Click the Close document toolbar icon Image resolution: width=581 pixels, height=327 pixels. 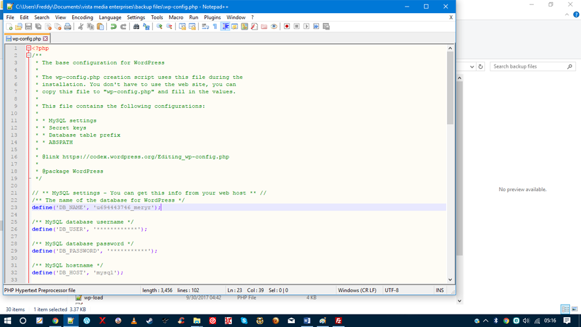(48, 26)
